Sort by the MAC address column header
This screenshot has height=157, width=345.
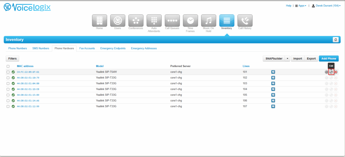point(25,66)
